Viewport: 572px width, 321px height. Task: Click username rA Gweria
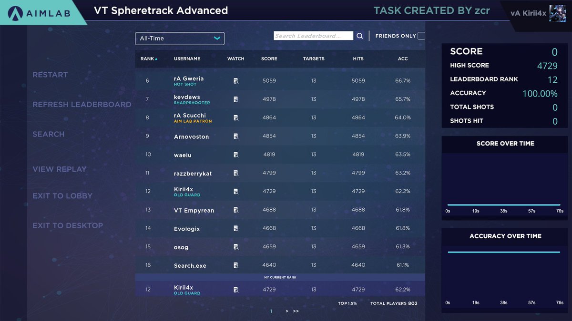[x=189, y=78]
